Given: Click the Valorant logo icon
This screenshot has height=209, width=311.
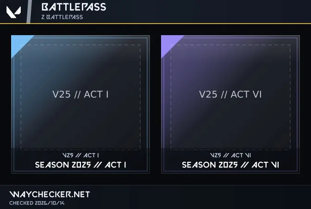Looking at the screenshot, I should tap(13, 12).
